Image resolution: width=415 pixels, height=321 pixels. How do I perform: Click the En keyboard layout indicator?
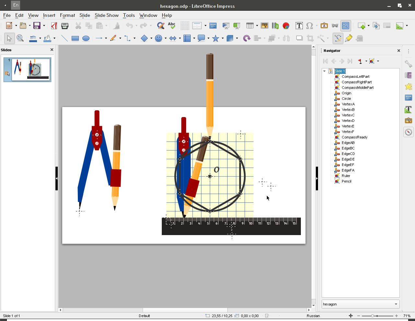(x=16, y=5)
